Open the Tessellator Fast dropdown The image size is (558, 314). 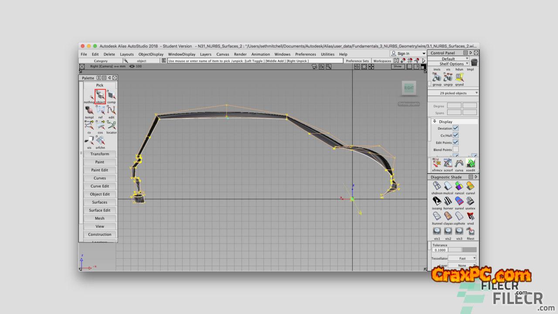[463, 258]
